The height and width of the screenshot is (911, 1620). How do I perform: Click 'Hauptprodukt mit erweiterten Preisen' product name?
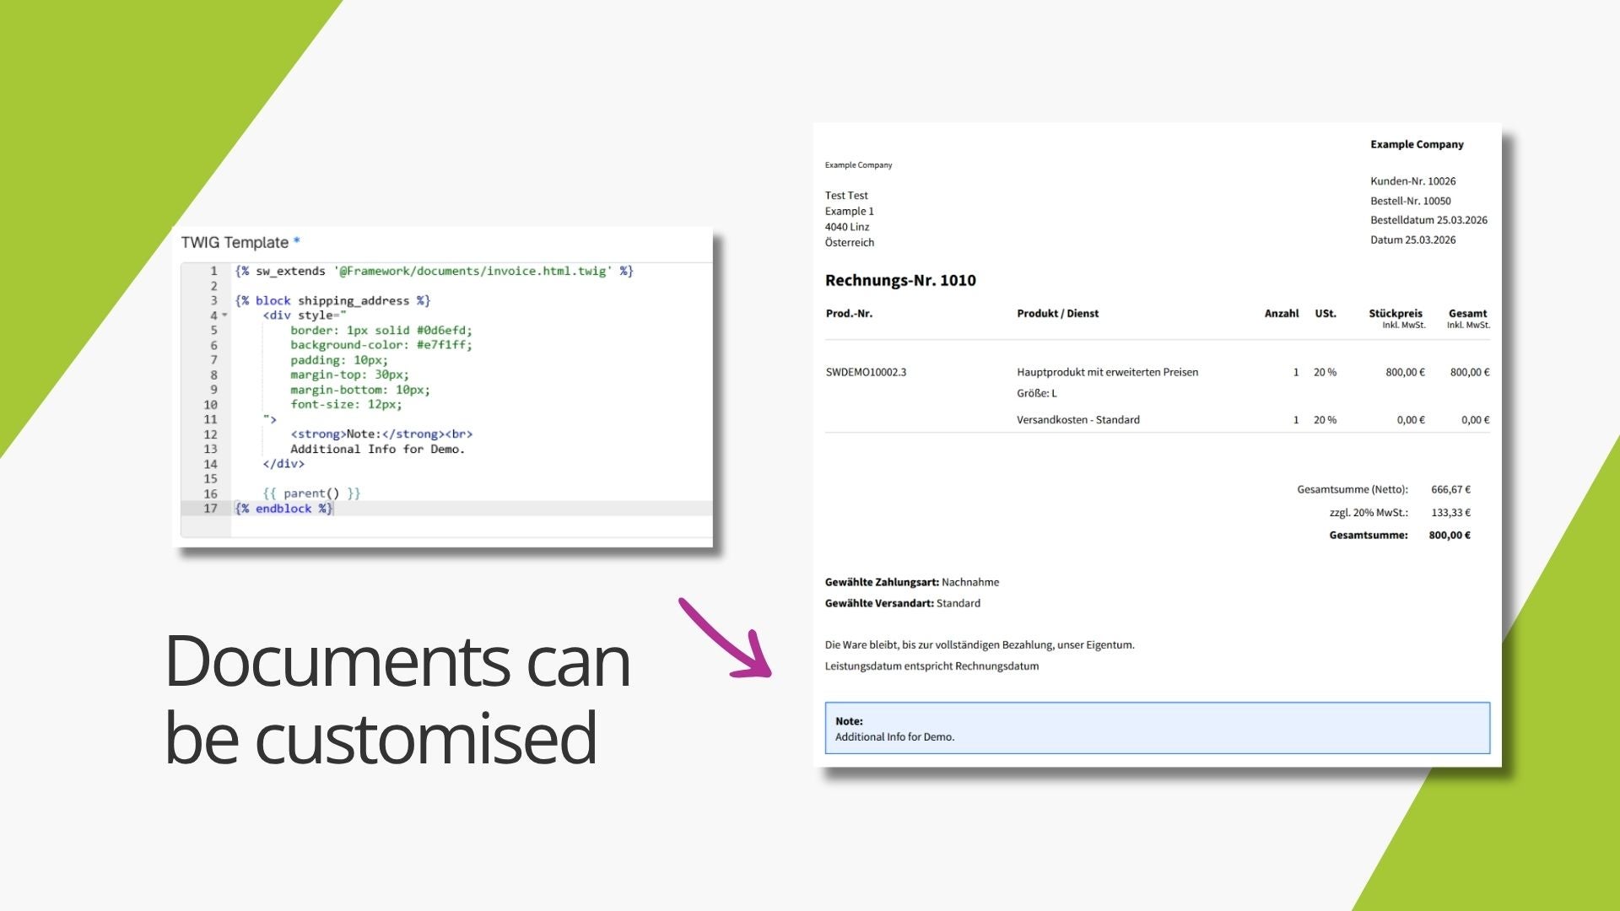coord(1107,372)
